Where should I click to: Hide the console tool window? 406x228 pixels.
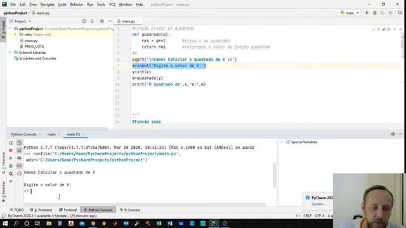400,134
